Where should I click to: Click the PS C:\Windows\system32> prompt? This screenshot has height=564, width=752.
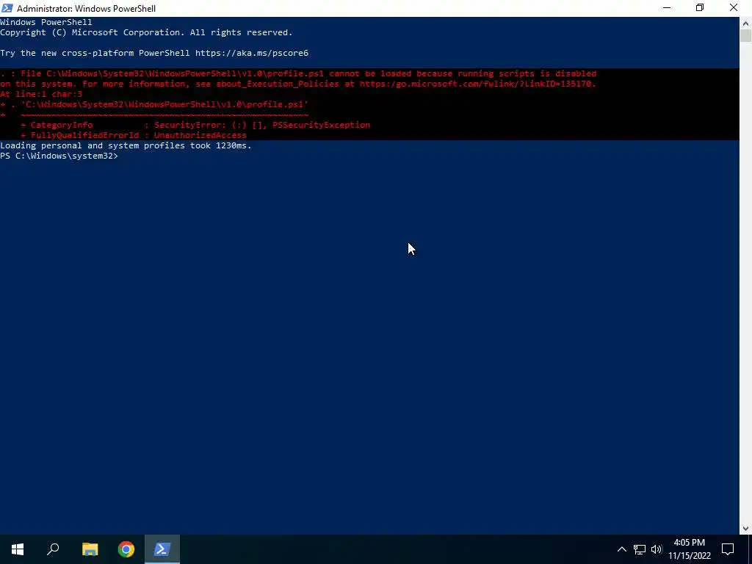coord(59,156)
